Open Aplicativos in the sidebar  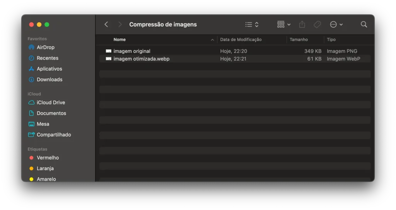49,69
